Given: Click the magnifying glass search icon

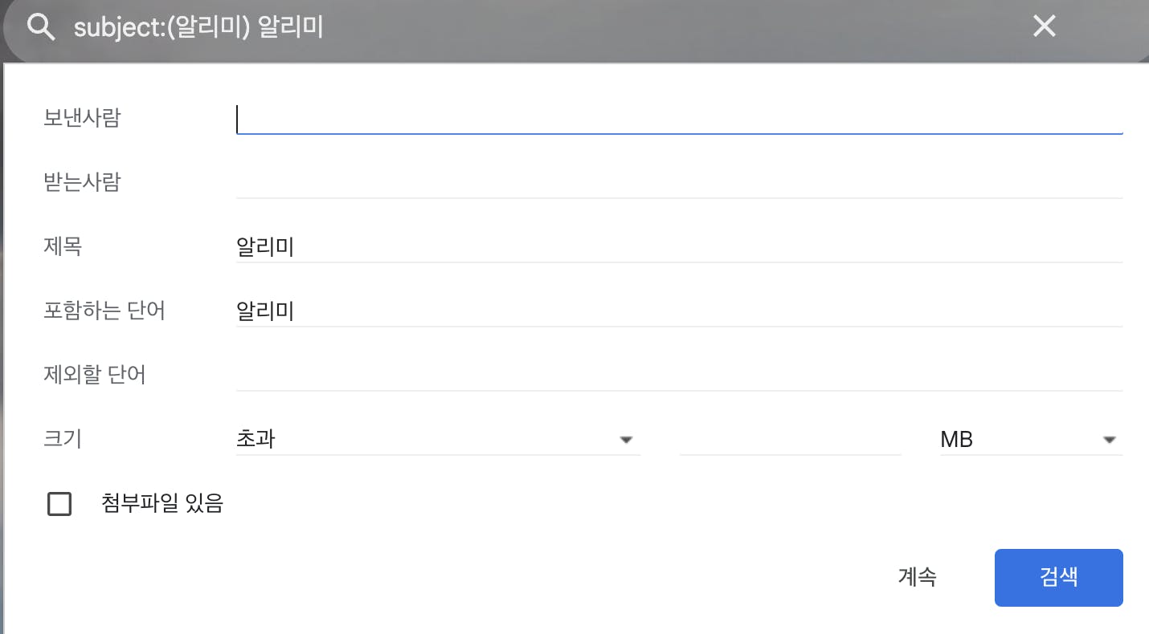Looking at the screenshot, I should [41, 27].
